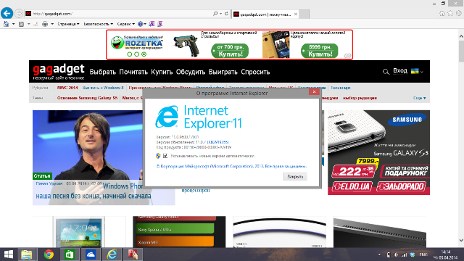The height and width of the screenshot is (261, 464).
Task: Open the Почитать menu on gagadget
Action: [x=133, y=72]
